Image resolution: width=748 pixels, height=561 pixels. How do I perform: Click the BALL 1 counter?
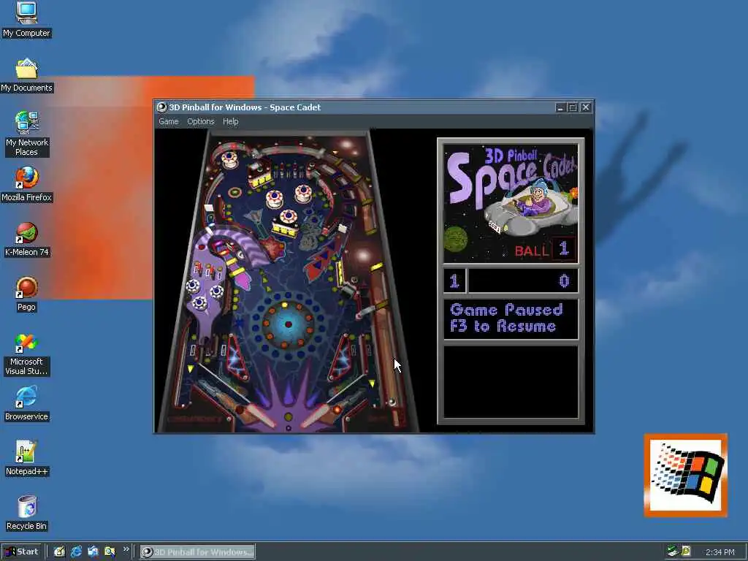click(x=545, y=250)
